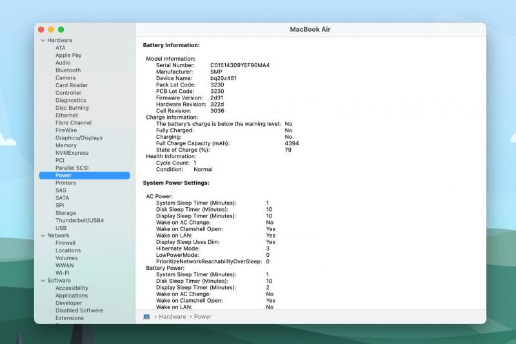Select WWAN in the sidebar
Image resolution: width=516 pixels, height=344 pixels.
pyautogui.click(x=64, y=266)
